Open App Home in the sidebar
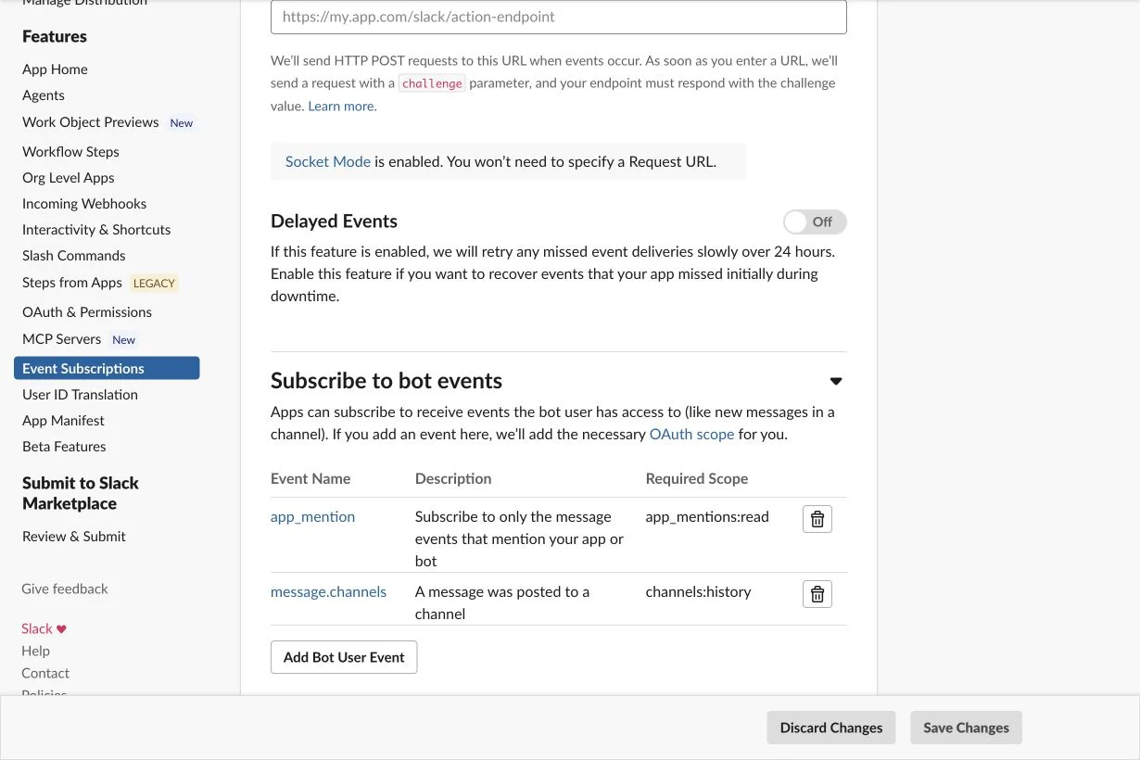Viewport: 1140px width, 760px height. click(55, 70)
